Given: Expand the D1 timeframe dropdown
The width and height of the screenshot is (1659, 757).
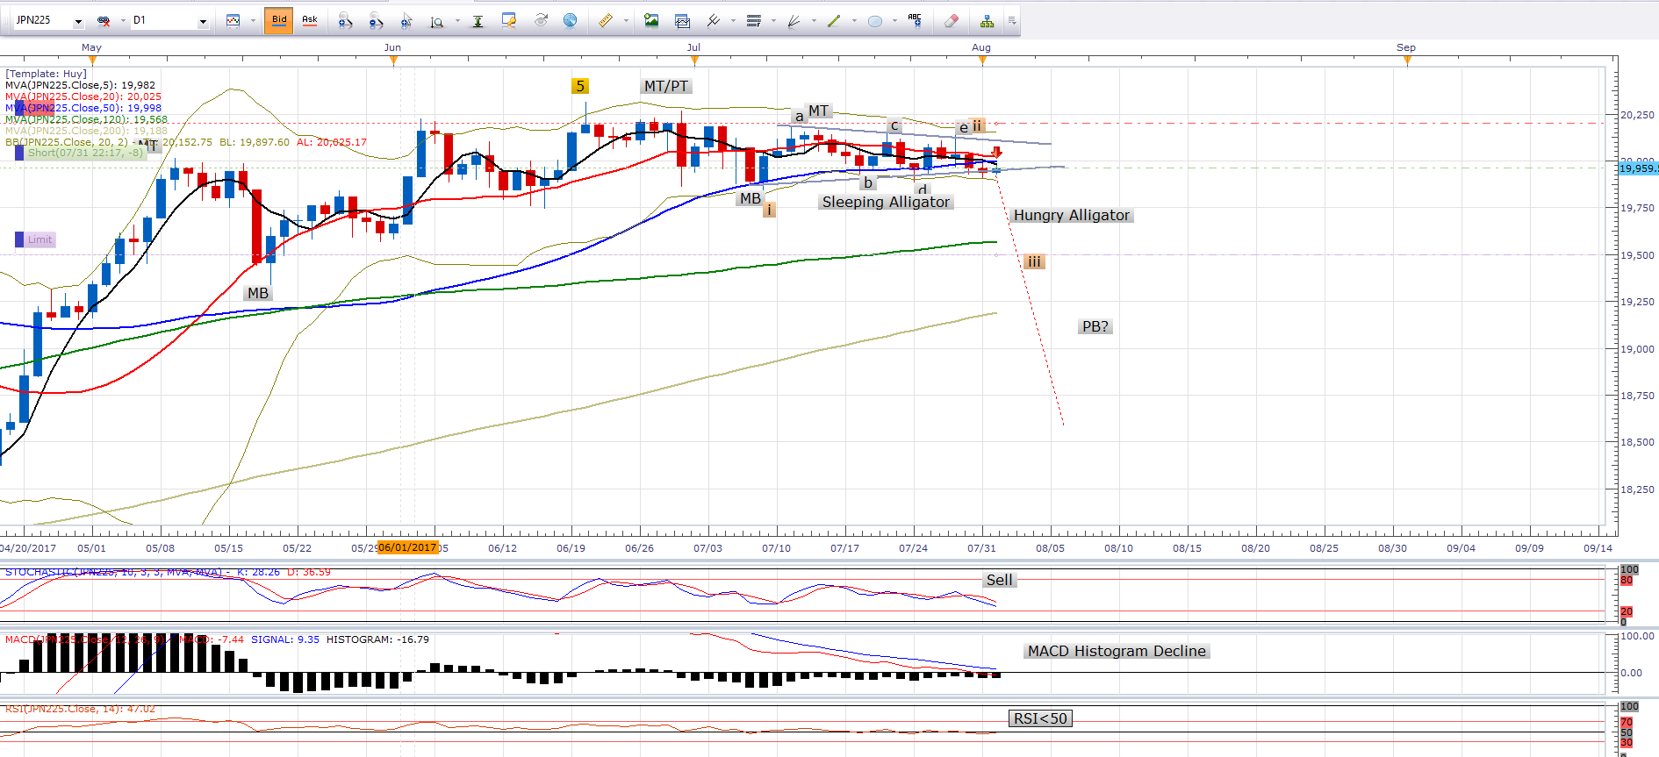Looking at the screenshot, I should tap(203, 21).
